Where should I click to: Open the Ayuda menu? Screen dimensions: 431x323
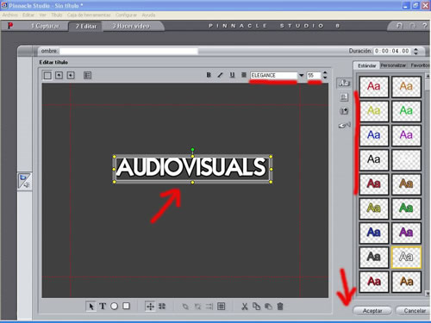point(148,15)
